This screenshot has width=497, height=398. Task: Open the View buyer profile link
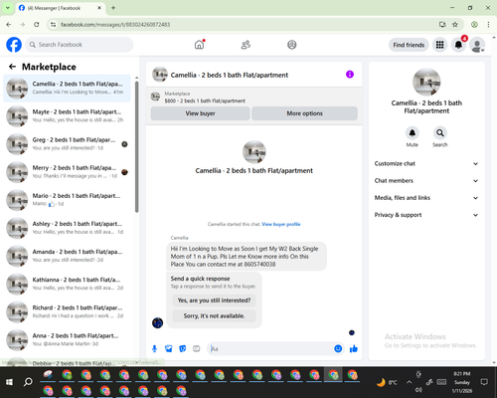point(281,224)
